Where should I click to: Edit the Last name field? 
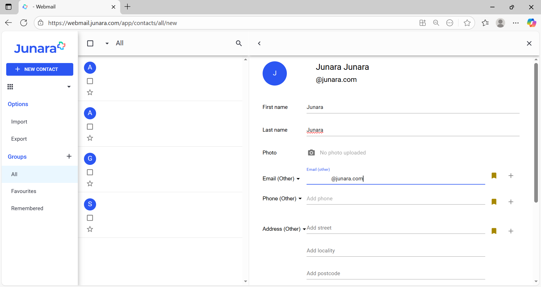point(413,130)
